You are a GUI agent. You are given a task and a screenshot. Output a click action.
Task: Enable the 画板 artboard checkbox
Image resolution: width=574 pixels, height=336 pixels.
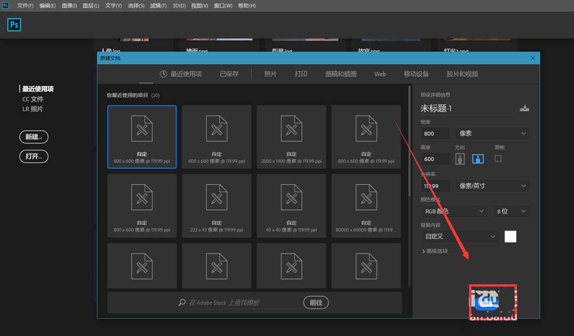coord(498,158)
